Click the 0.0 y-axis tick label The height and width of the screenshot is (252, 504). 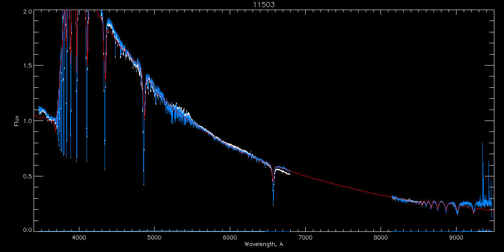[x=27, y=230]
